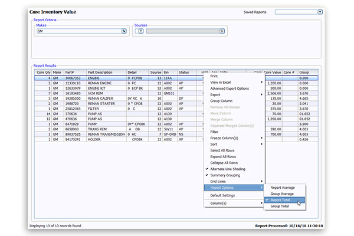Open the Sources dropdown arrow
The width and height of the screenshot is (354, 236).
[x=141, y=31]
